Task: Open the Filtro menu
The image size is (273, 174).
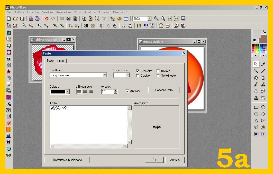Action: click(77, 12)
